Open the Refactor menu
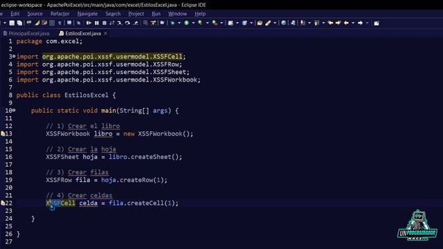 click(x=60, y=14)
